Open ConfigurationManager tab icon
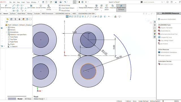 (x=15, y=19)
